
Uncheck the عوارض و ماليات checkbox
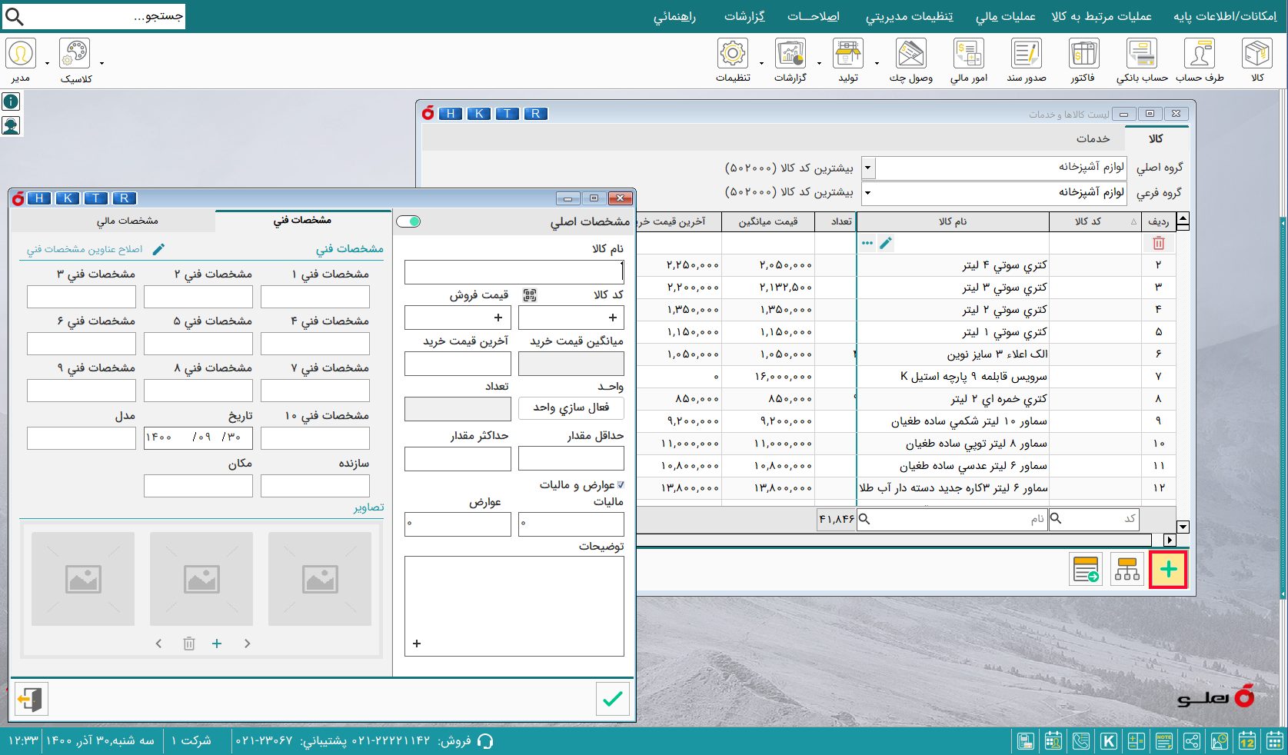tap(621, 485)
